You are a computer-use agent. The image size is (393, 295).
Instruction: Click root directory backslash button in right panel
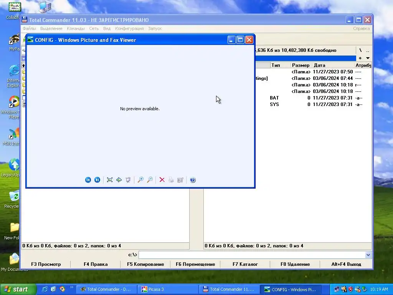click(360, 50)
